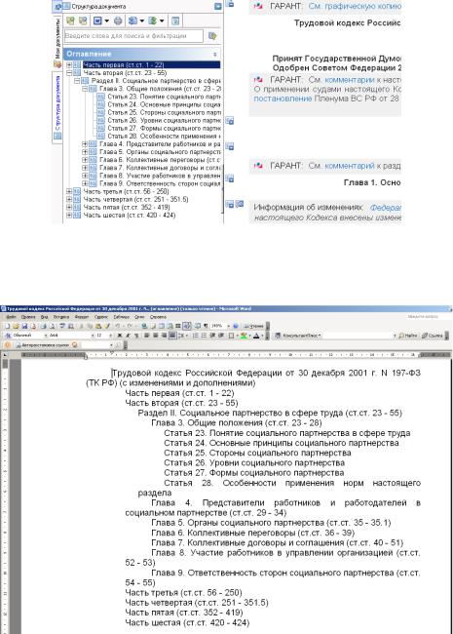This screenshot has height=634, width=453.
Task: Click first green tree icon in Garant toolbar
Action: pyautogui.click(x=71, y=20)
